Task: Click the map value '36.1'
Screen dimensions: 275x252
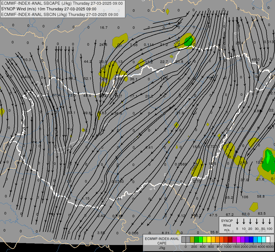Action: [x=134, y=79]
